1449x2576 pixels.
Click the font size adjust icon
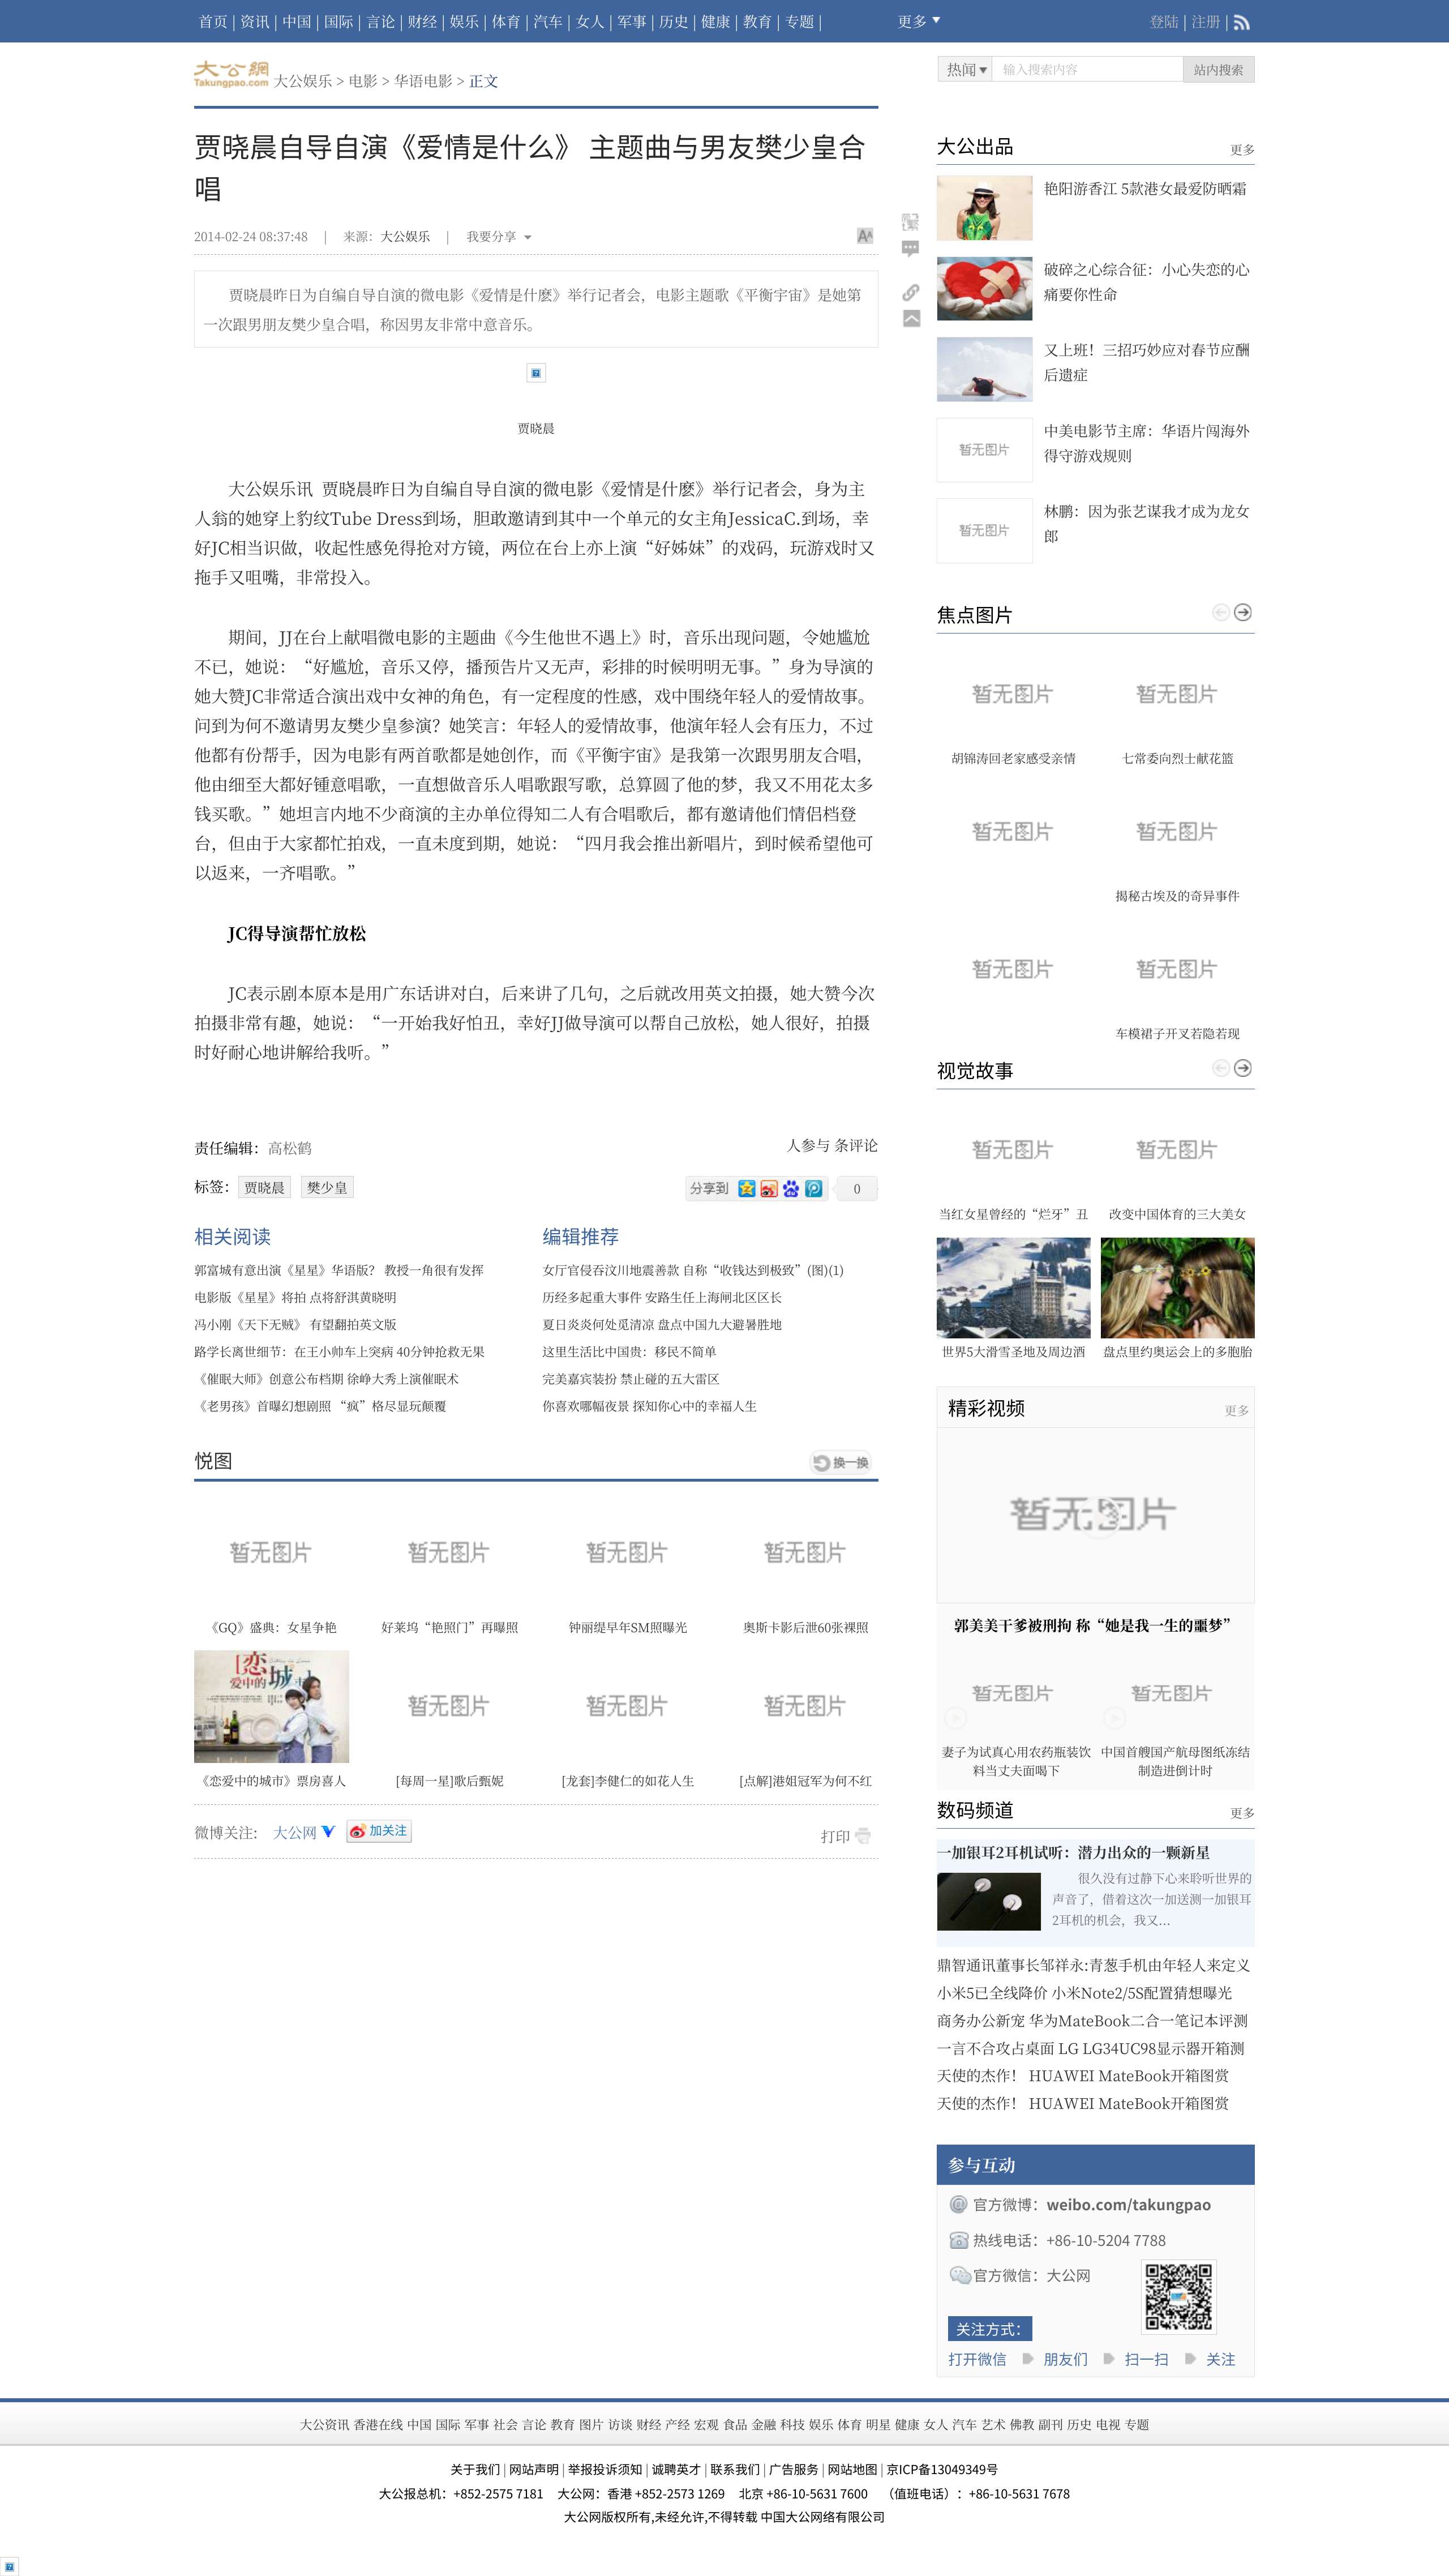865,236
